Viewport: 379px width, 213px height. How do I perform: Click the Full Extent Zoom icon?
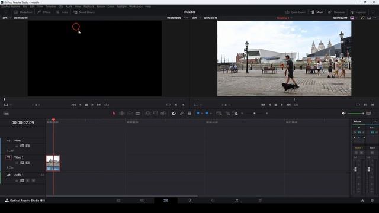219,113
